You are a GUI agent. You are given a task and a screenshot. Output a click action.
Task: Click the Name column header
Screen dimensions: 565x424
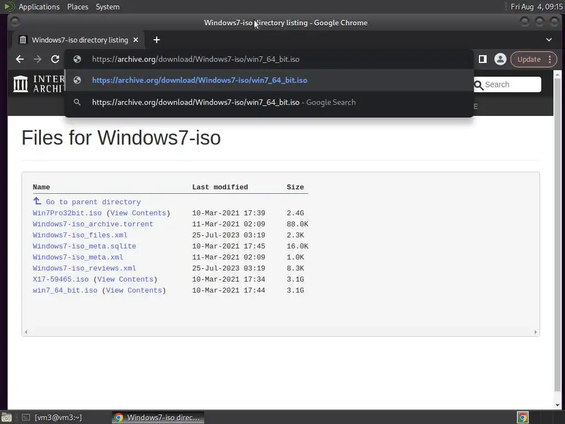tap(41, 187)
